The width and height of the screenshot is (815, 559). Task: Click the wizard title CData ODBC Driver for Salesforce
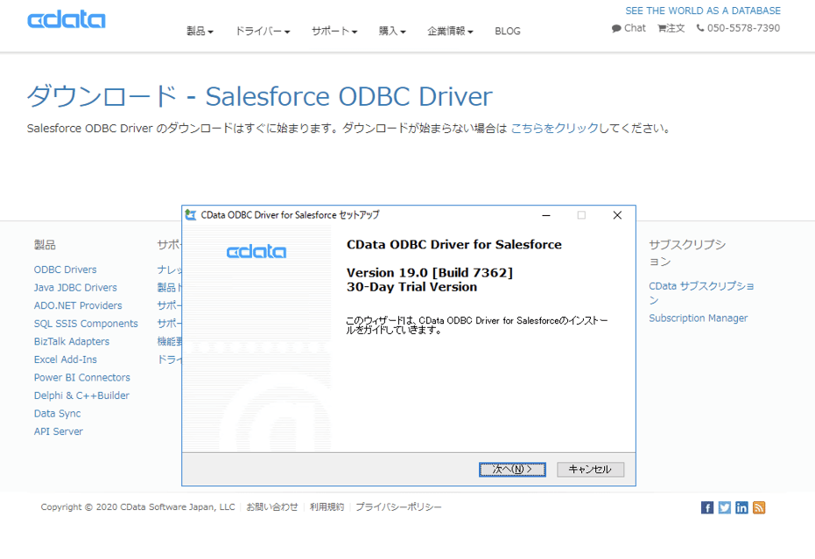[454, 245]
